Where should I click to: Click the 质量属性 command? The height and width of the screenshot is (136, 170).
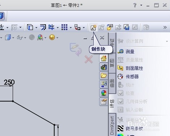(130, 60)
